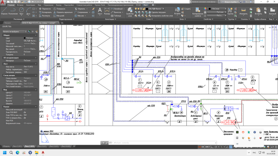The width and height of the screenshot is (278, 156).
Task: Click Копировать свойства слоя command
Action: (160, 16)
